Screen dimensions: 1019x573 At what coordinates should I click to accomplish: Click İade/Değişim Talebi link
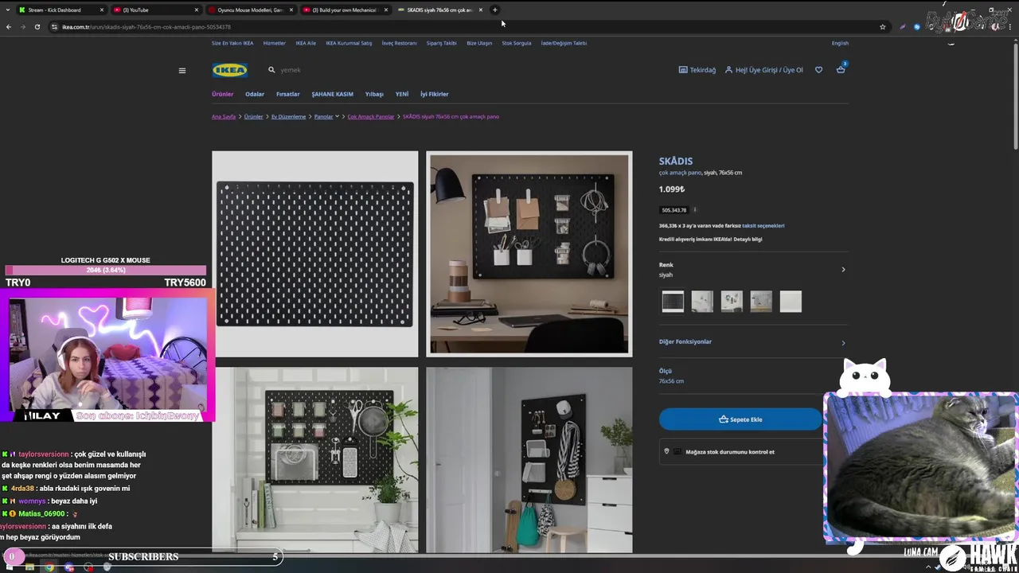pyautogui.click(x=564, y=43)
